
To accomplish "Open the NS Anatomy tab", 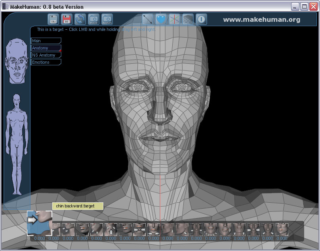I will click(x=46, y=55).
